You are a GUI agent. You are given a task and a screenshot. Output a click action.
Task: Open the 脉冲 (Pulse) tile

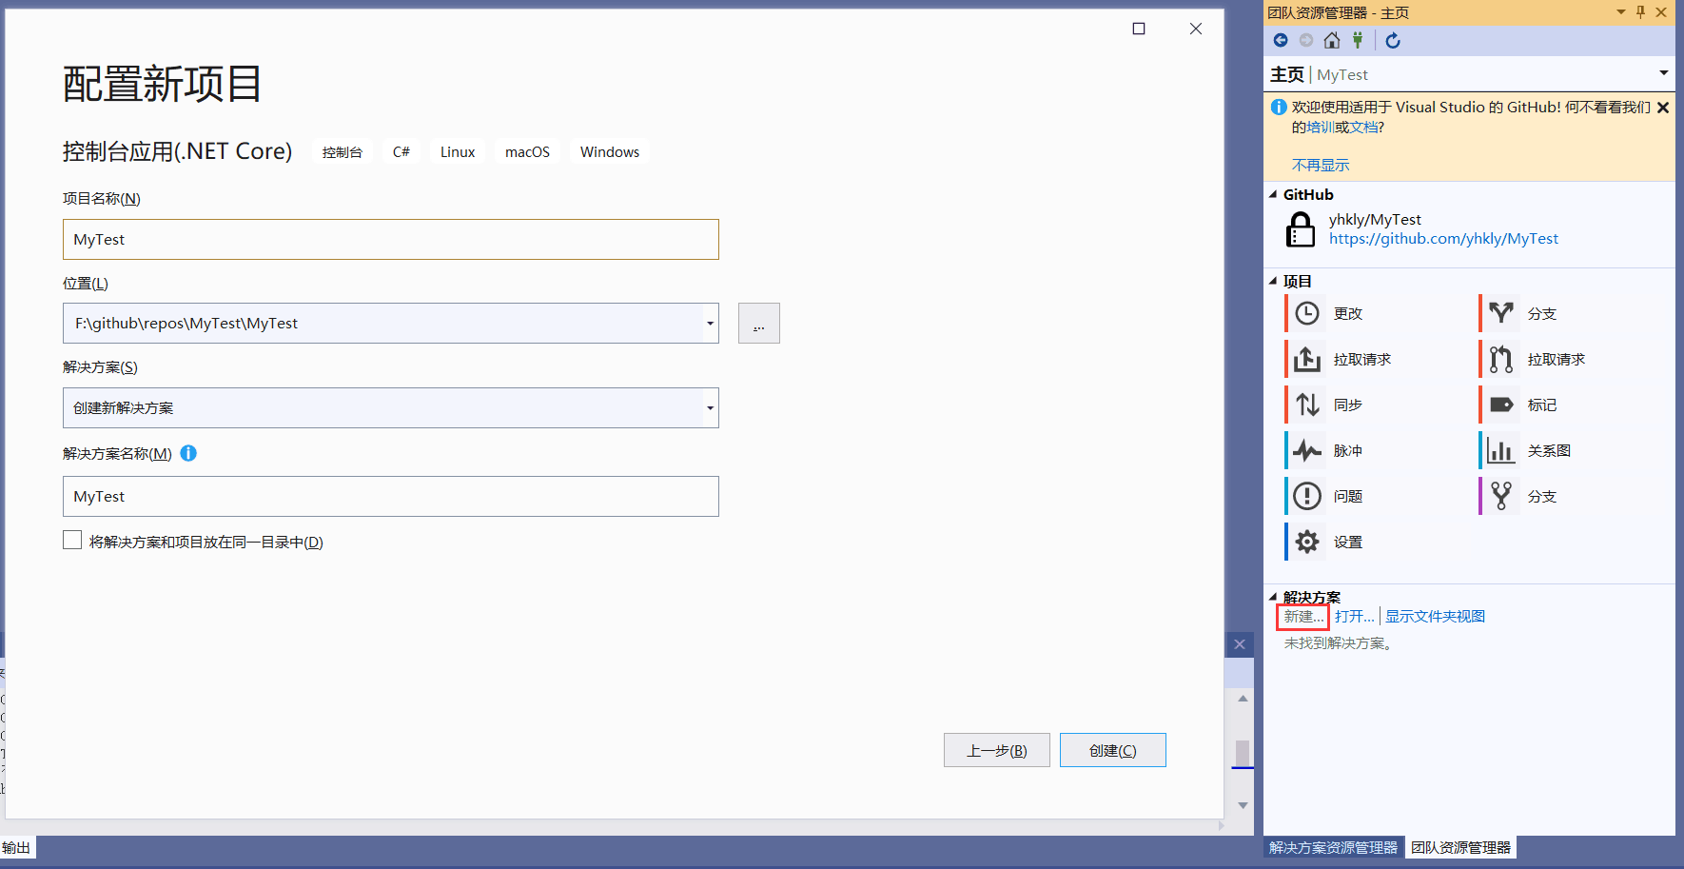tap(1324, 450)
